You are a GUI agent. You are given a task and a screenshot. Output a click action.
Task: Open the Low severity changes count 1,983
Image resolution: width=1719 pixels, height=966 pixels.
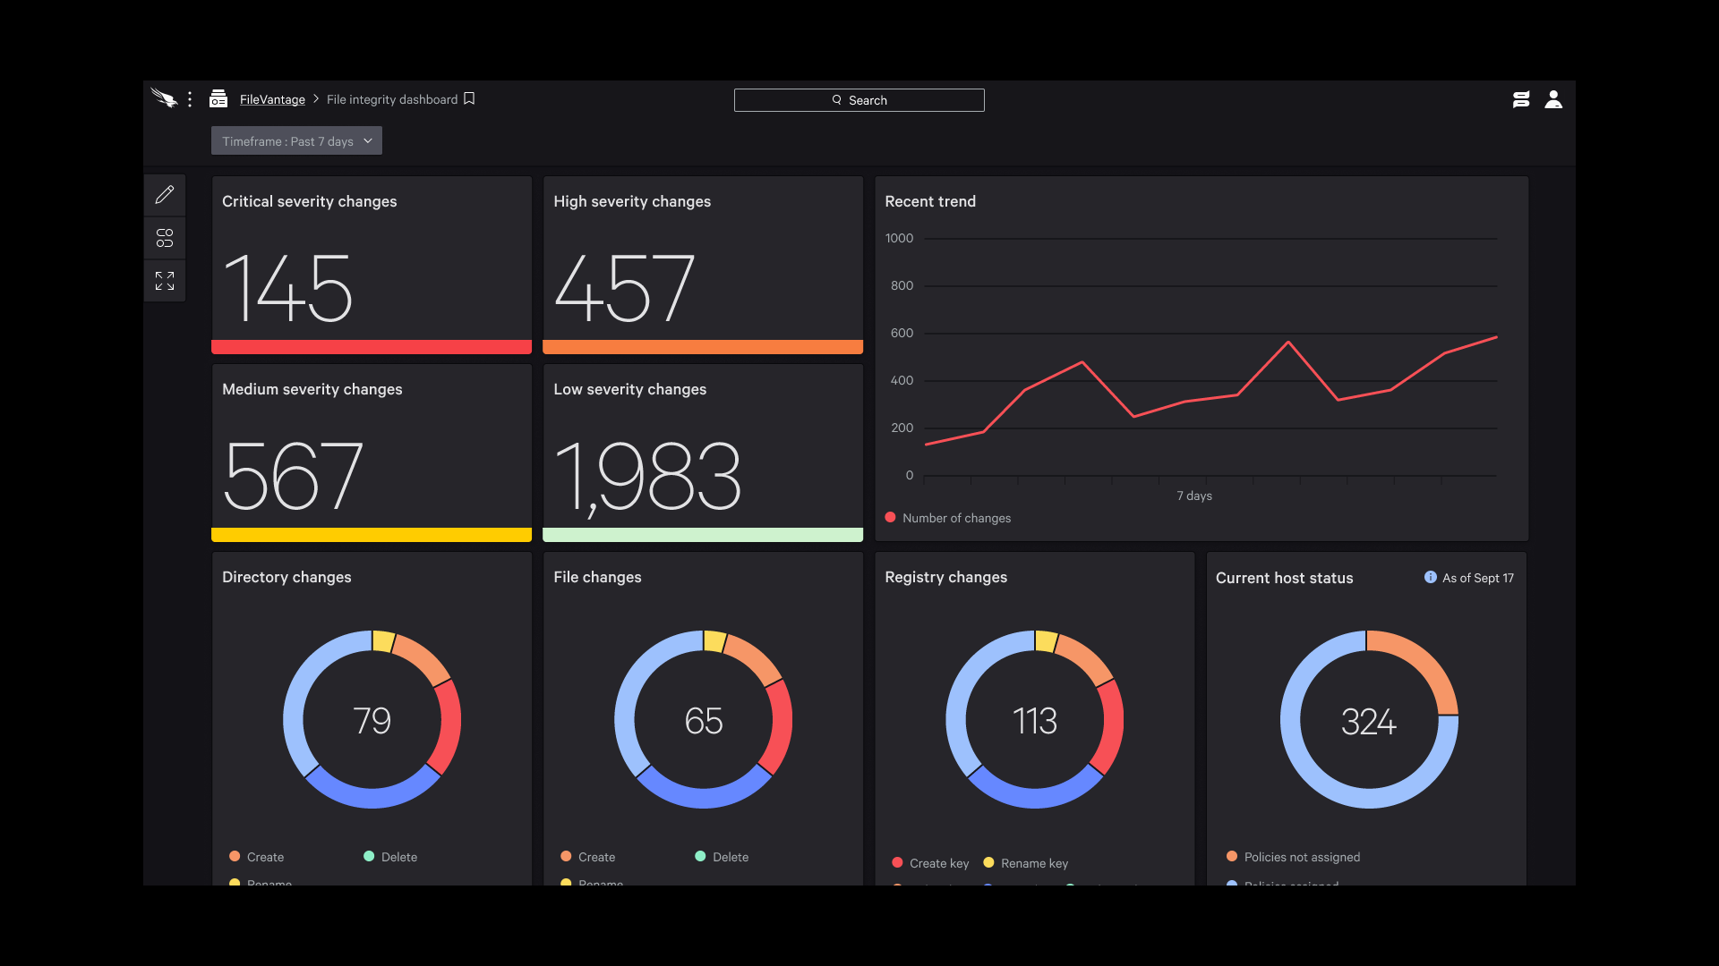pos(647,476)
